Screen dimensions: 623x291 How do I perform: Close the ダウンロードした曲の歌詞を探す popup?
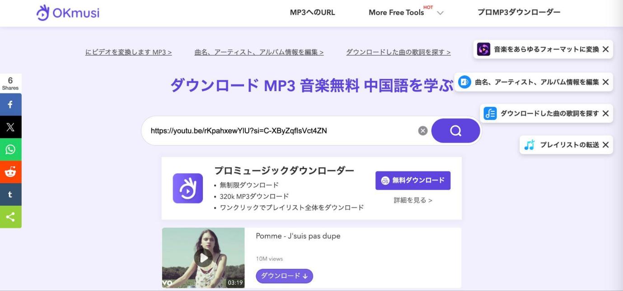tap(605, 113)
